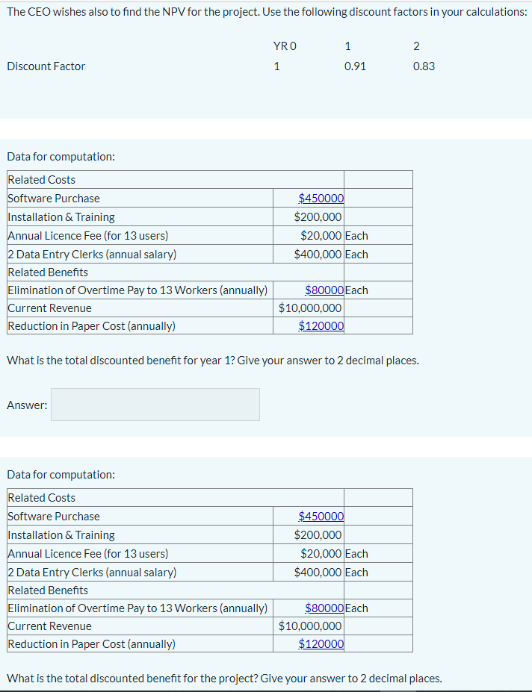Select '2 Data Entry Clerks' in second table
Screen dimensions: 532x692
[x=93, y=572]
